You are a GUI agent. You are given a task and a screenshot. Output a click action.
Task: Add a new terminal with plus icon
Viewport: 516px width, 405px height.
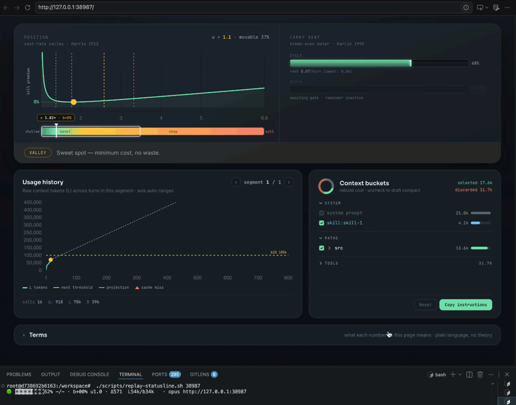coord(453,375)
